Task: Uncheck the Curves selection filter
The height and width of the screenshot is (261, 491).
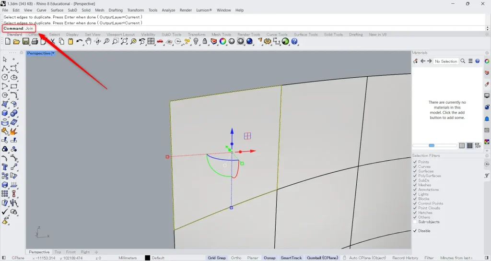Action: pyautogui.click(x=415, y=166)
